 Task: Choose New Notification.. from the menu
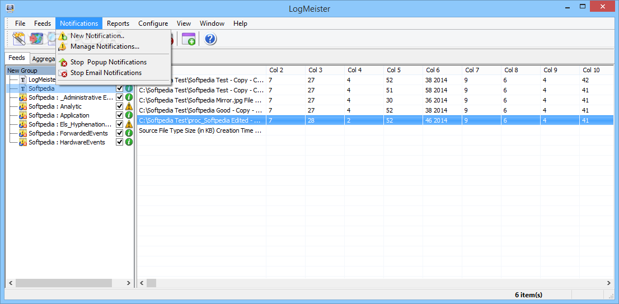click(x=114, y=36)
